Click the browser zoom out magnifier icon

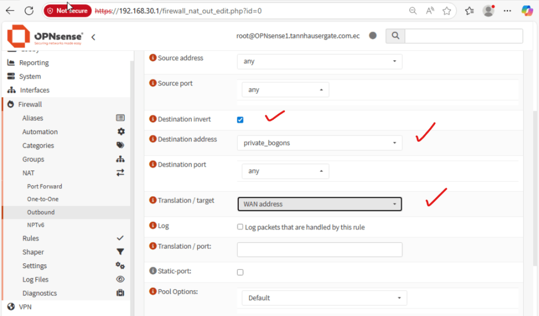tap(413, 11)
